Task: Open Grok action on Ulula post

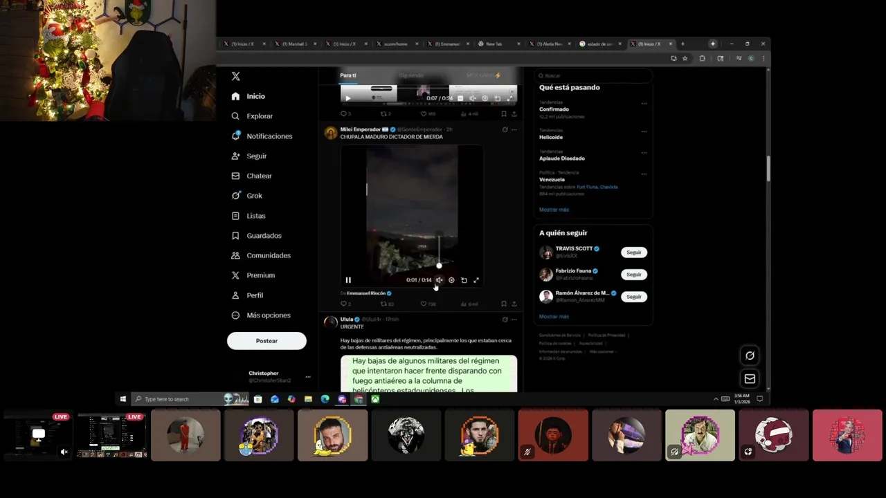Action: pos(505,320)
